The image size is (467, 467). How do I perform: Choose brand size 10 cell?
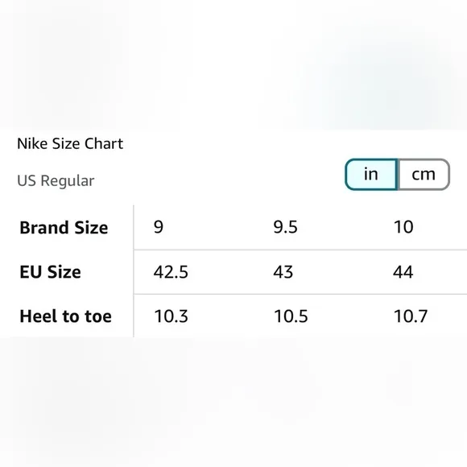(x=403, y=227)
